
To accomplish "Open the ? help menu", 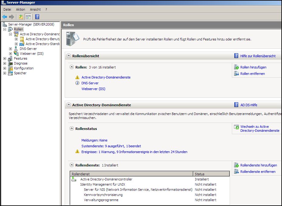I will pos(46,9).
